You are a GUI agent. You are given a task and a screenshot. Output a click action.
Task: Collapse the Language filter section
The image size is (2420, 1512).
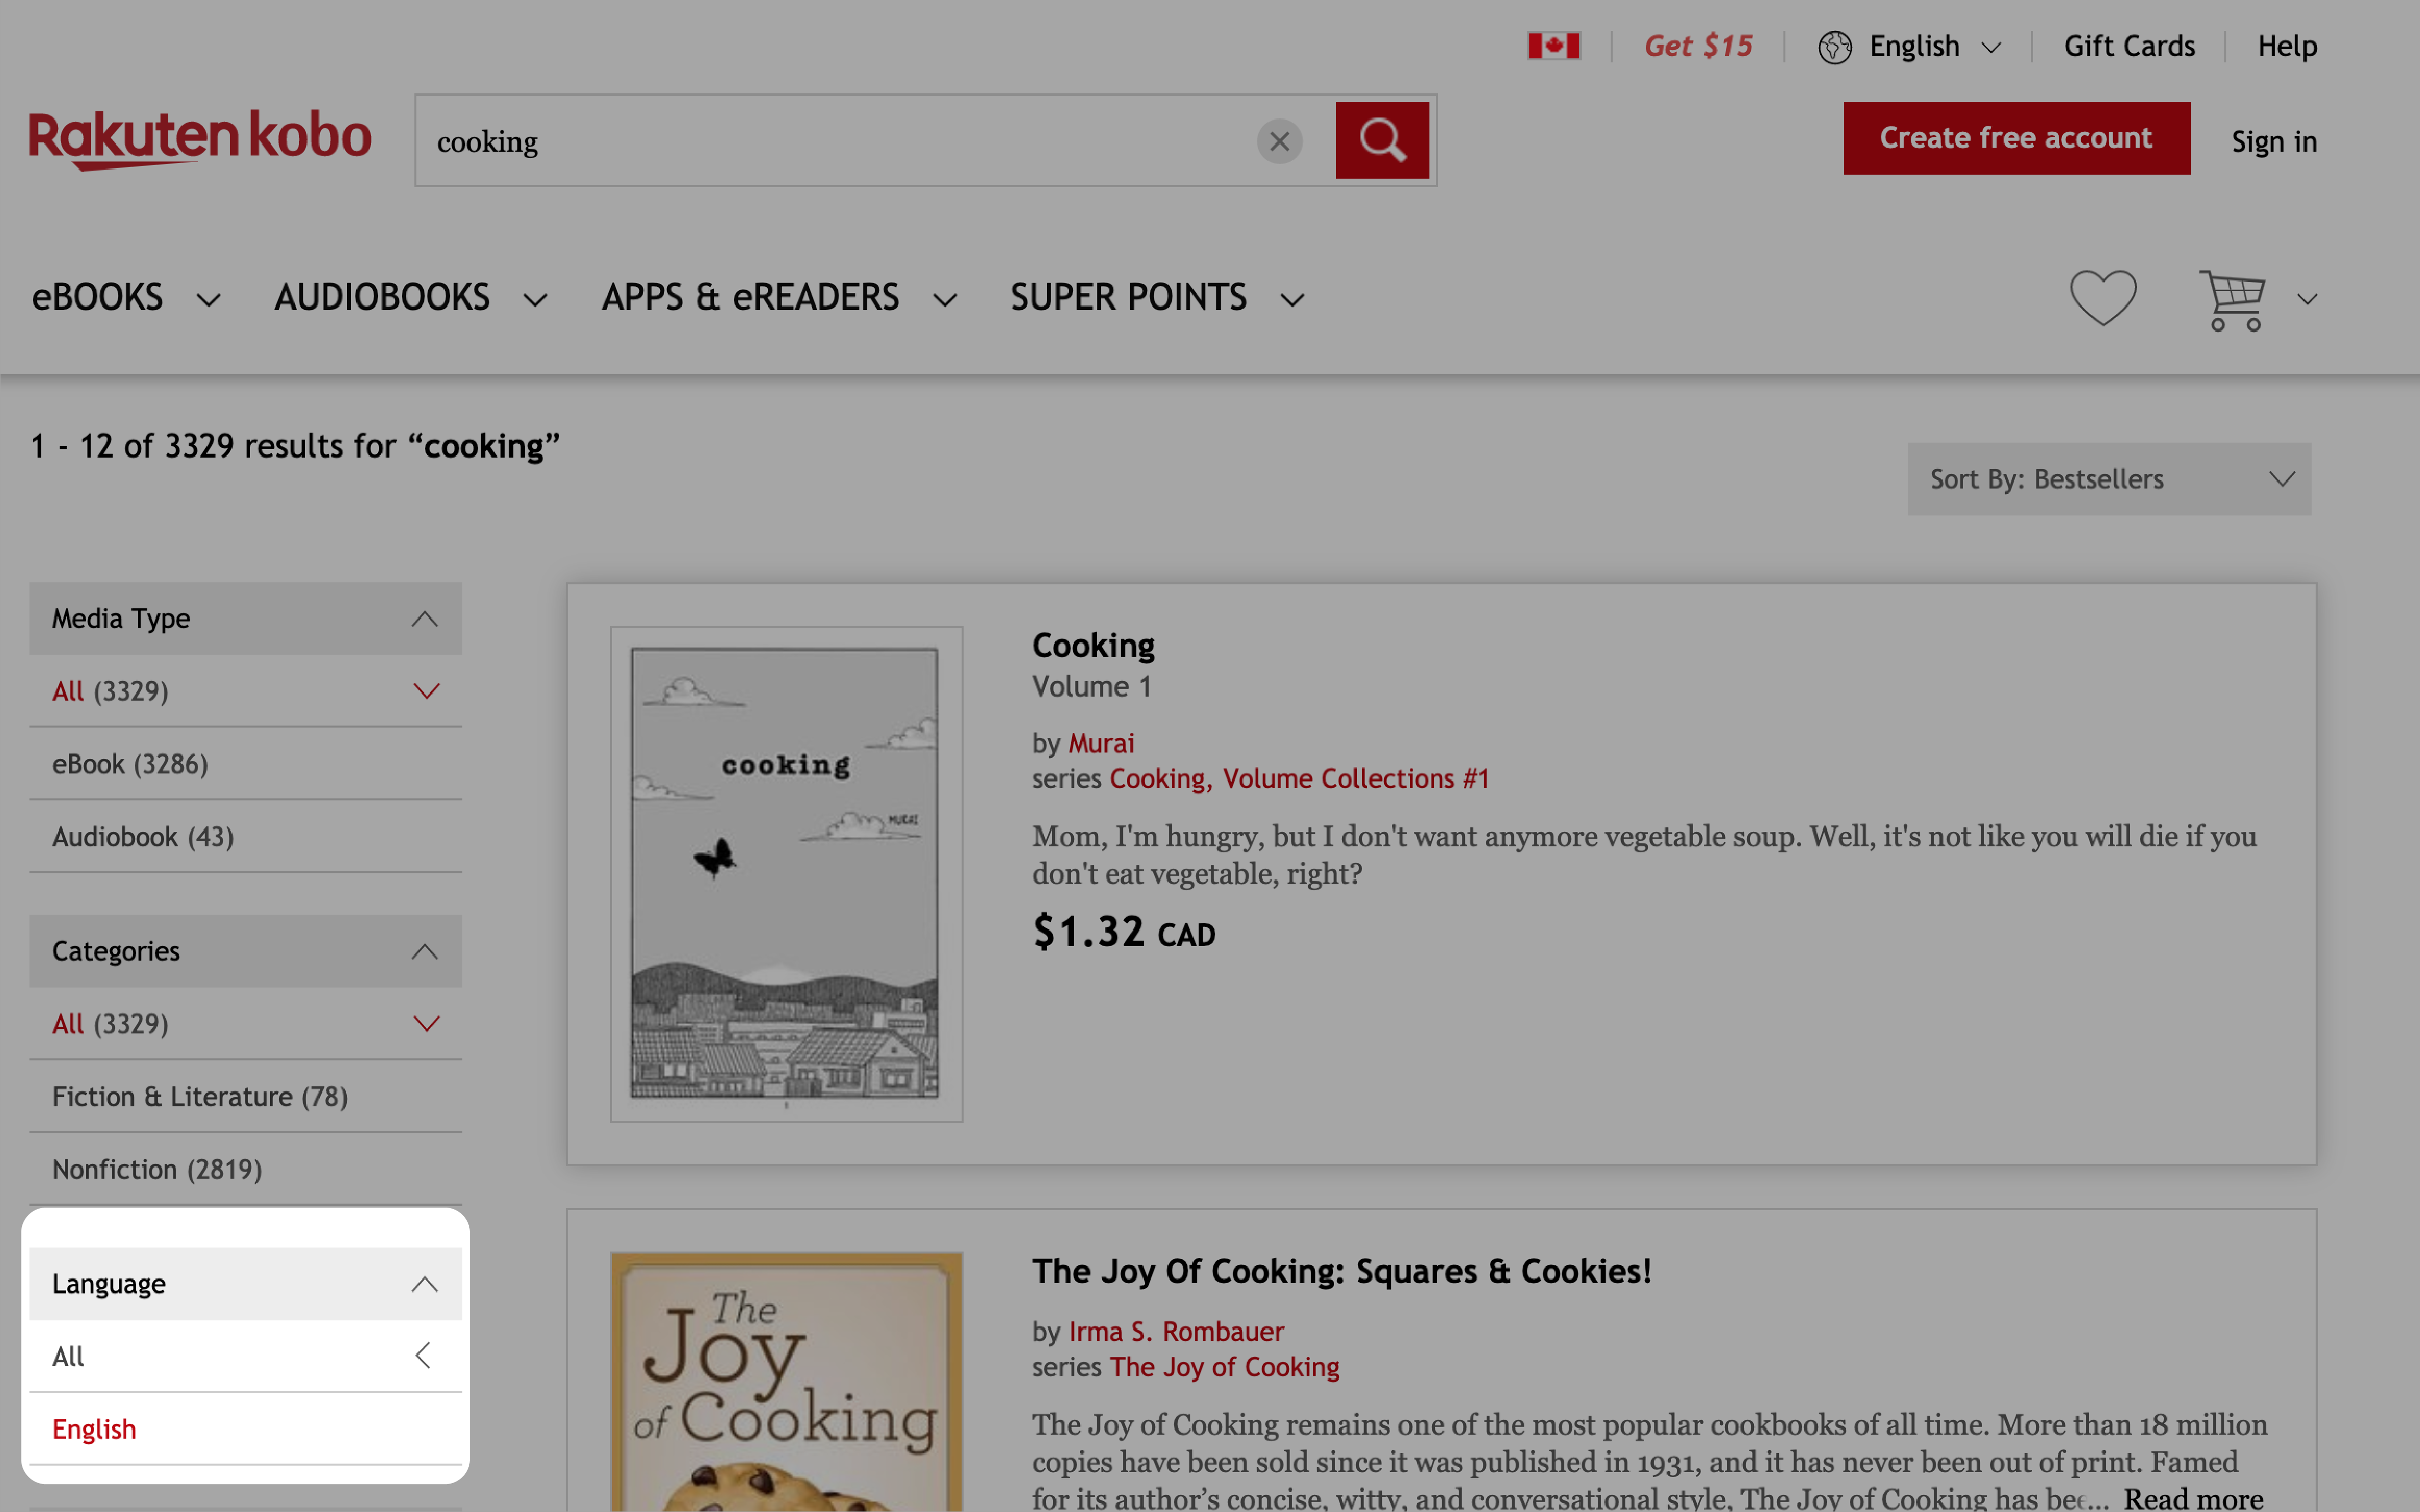[x=424, y=1284]
